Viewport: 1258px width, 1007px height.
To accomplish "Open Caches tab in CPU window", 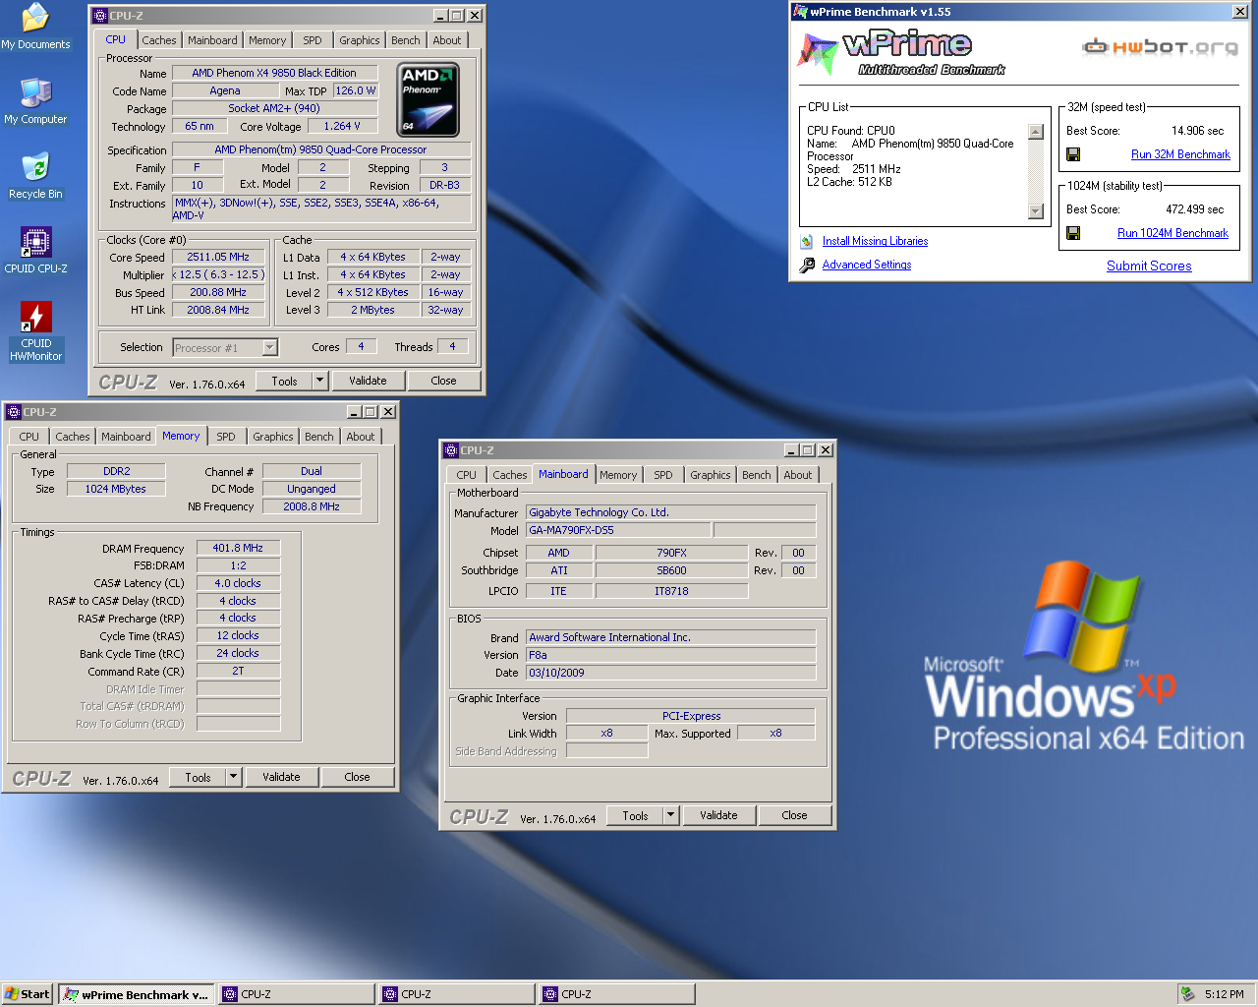I will (159, 40).
